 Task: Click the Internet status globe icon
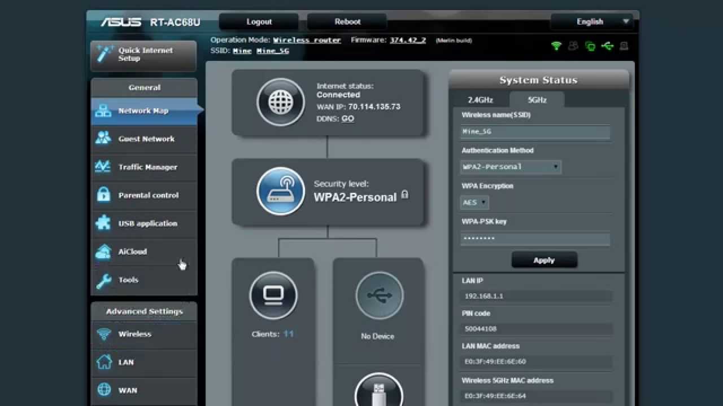click(x=281, y=102)
